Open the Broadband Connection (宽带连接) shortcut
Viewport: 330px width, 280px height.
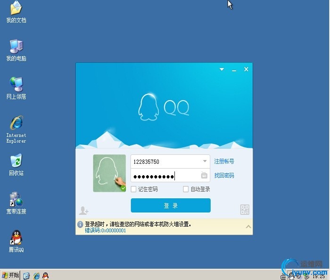[16, 203]
